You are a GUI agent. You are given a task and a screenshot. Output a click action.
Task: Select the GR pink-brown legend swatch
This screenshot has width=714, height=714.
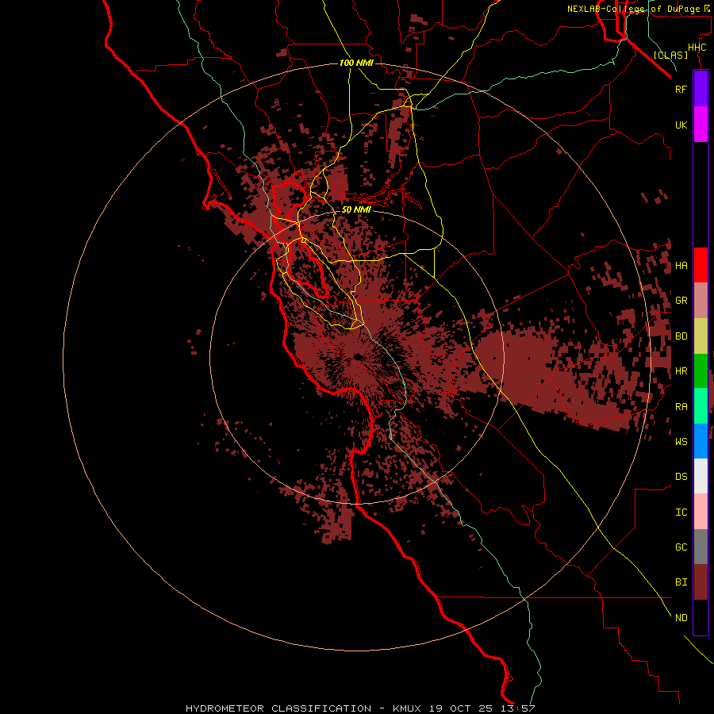(701, 301)
